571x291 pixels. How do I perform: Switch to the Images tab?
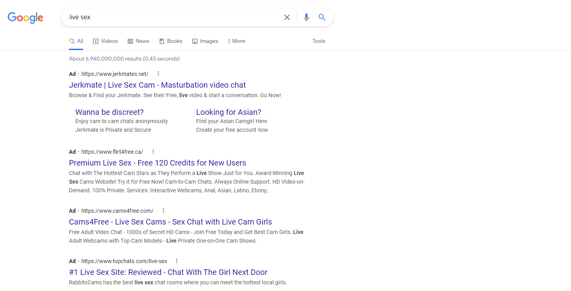pyautogui.click(x=205, y=41)
